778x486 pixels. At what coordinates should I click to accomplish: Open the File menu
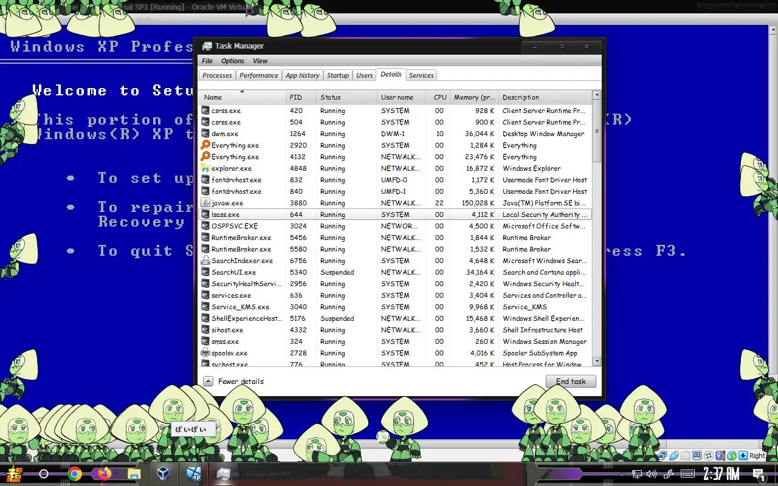[207, 61]
